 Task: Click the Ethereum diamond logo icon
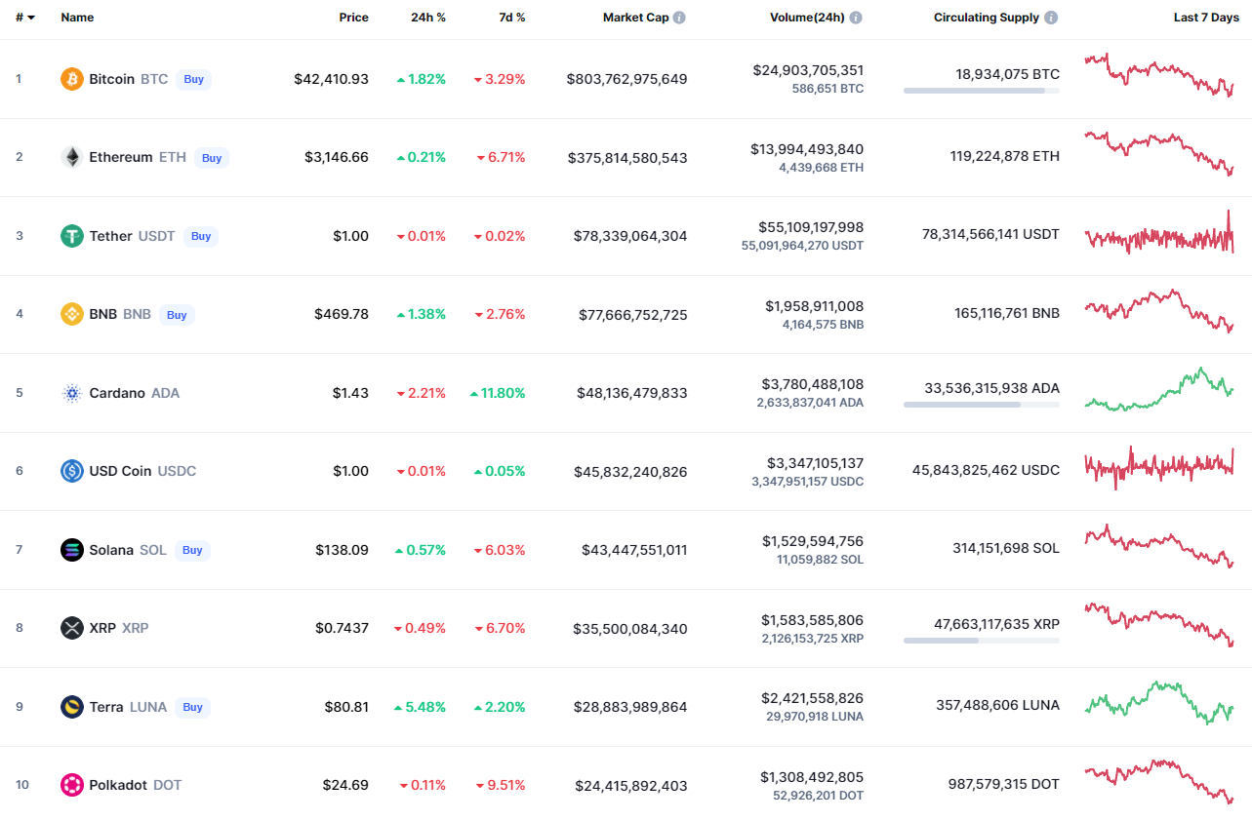coord(72,157)
